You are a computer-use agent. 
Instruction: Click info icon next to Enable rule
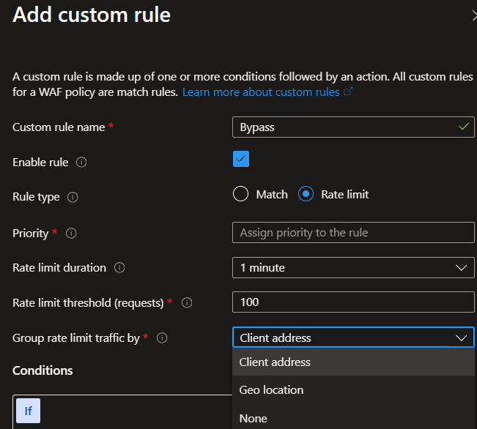click(81, 163)
